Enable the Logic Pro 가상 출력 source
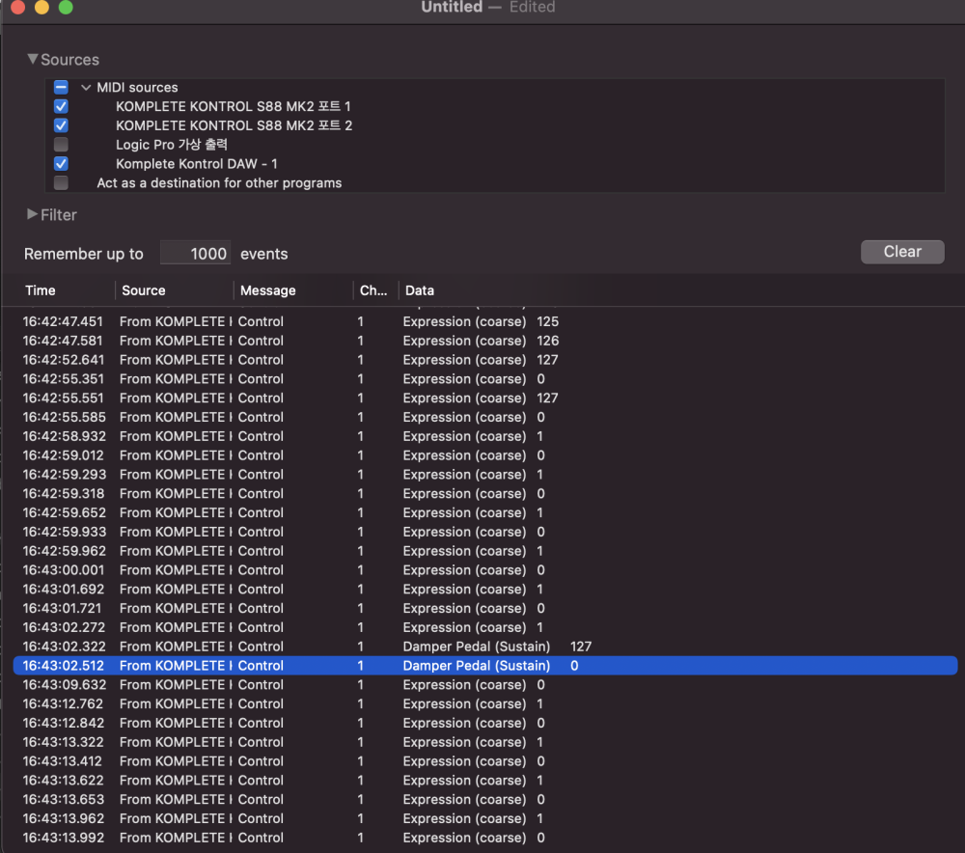965x853 pixels. [x=61, y=145]
